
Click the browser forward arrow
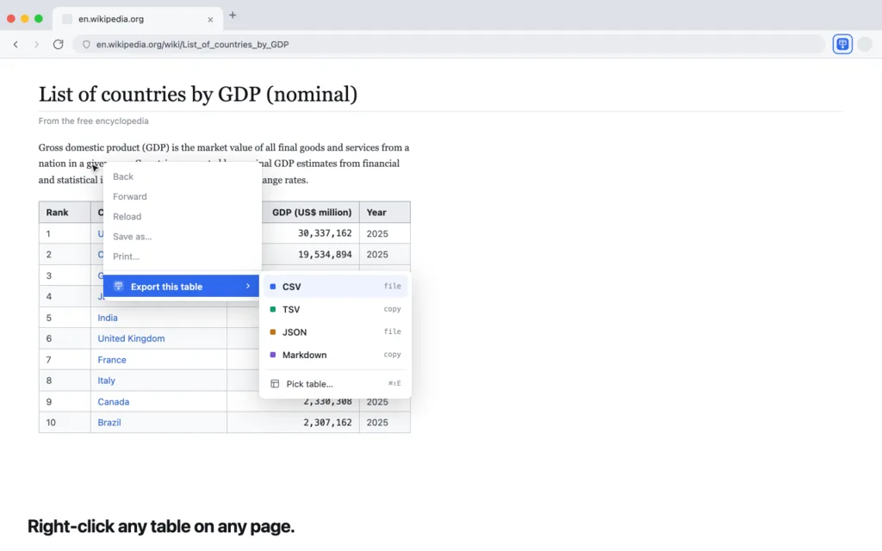36,45
